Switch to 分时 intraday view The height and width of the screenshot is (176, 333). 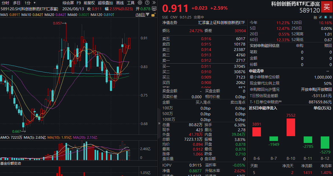pos(5,3)
